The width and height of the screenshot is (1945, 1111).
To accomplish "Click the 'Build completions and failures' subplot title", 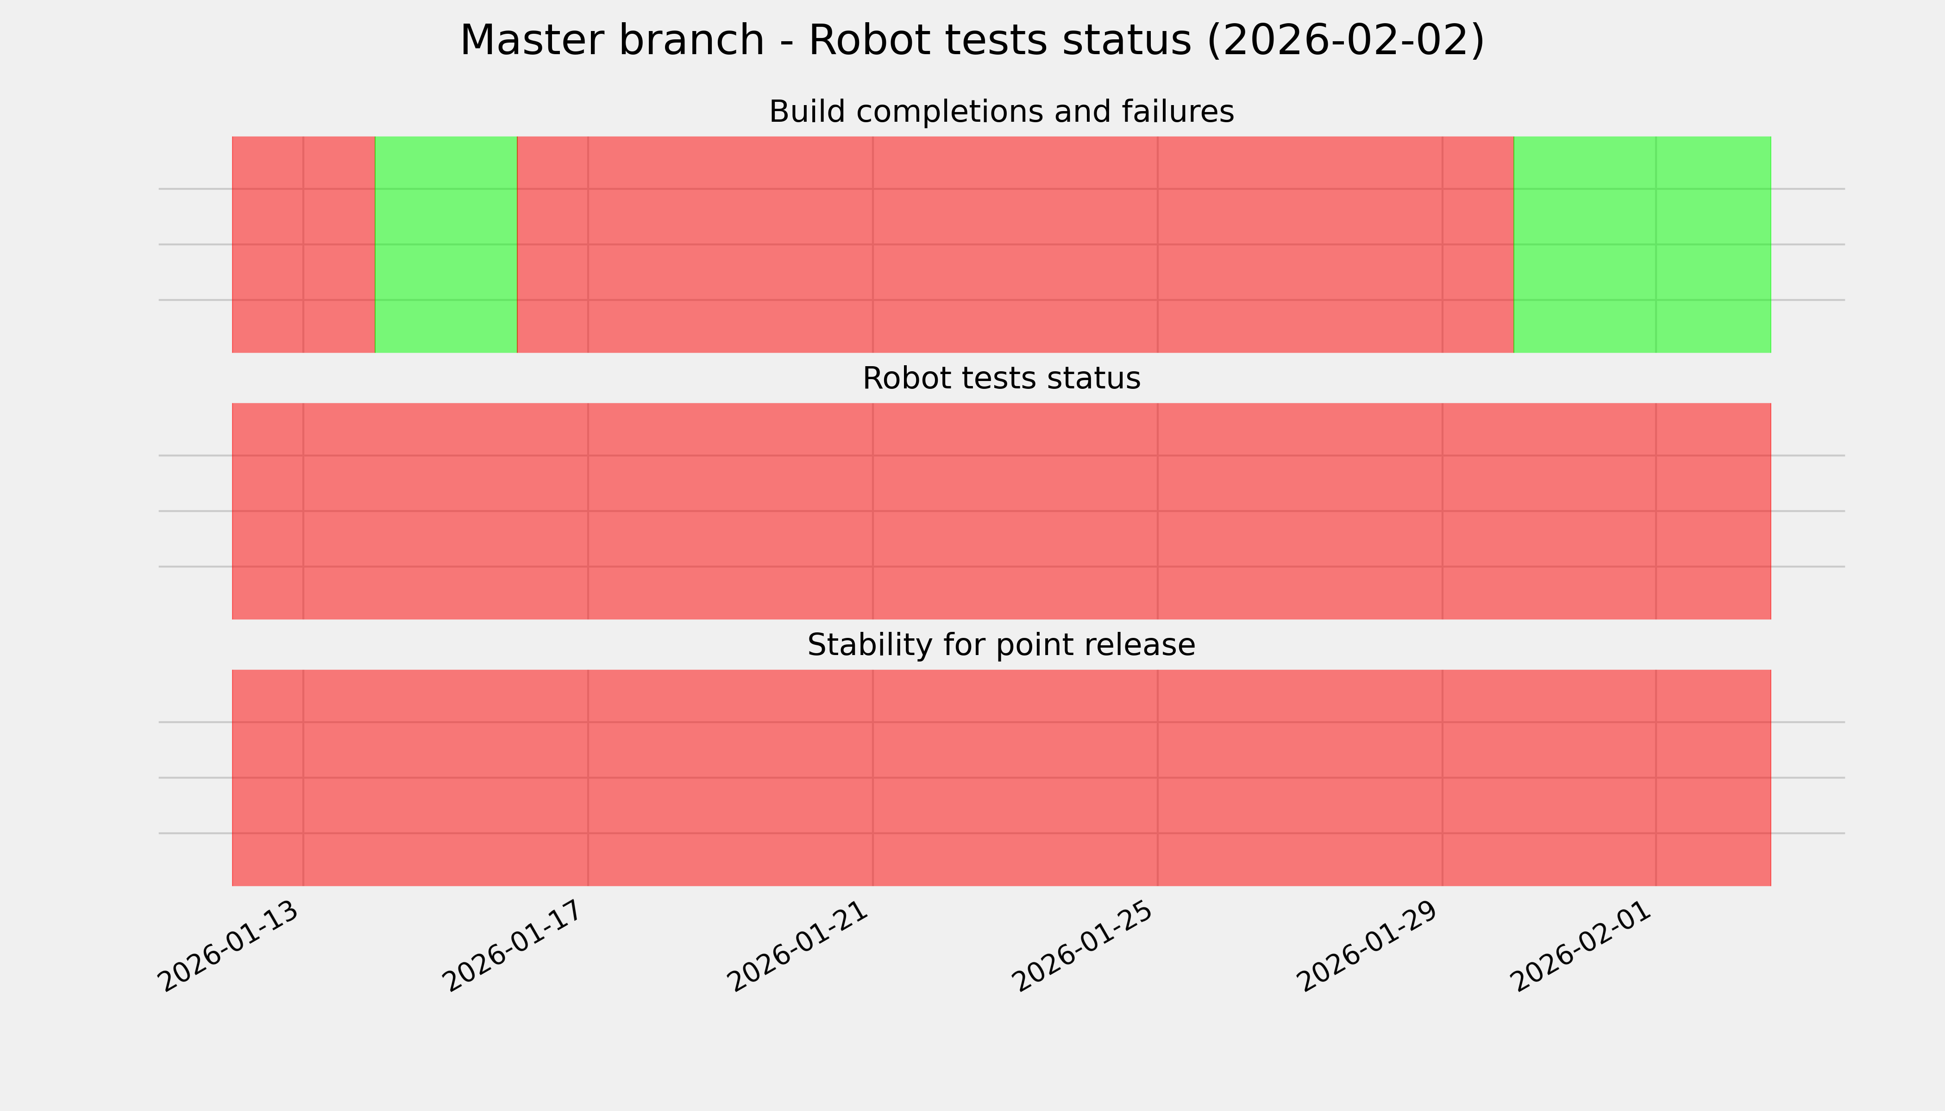I will [1001, 112].
